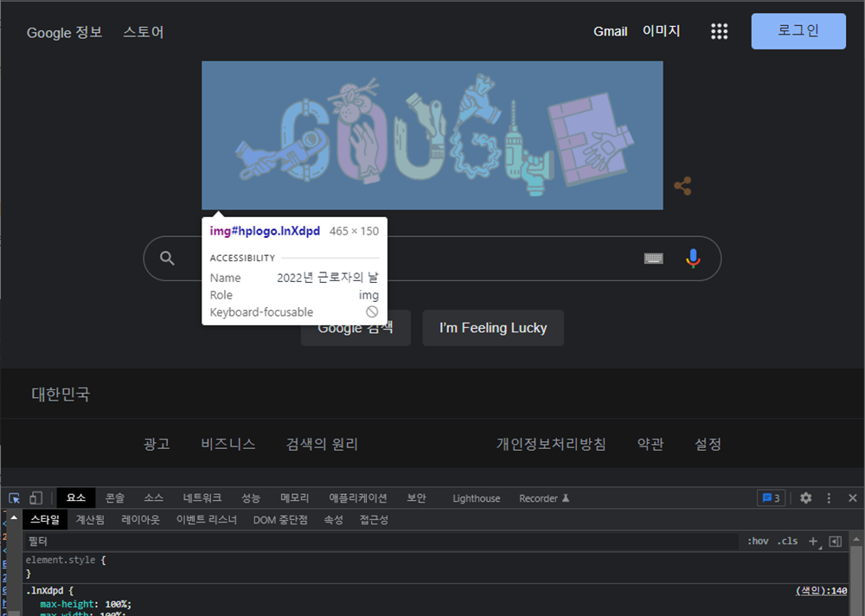The width and height of the screenshot is (865, 616).
Task: Select the 스타일 subtab
Action: [45, 519]
